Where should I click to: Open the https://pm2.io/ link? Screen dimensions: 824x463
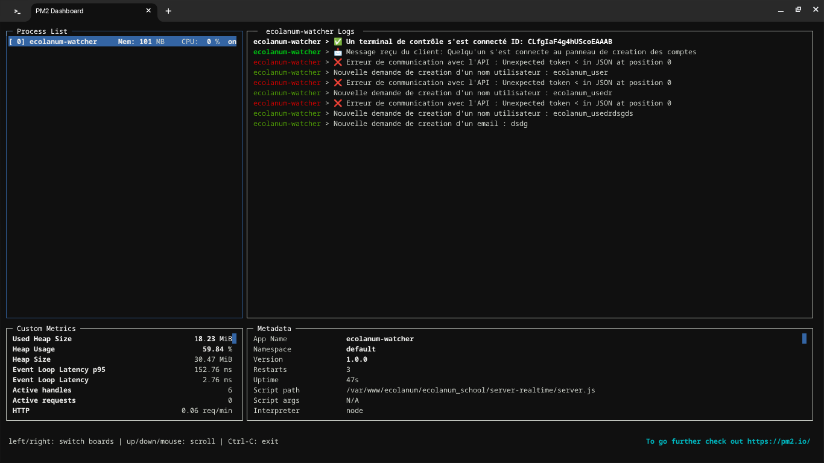(778, 441)
